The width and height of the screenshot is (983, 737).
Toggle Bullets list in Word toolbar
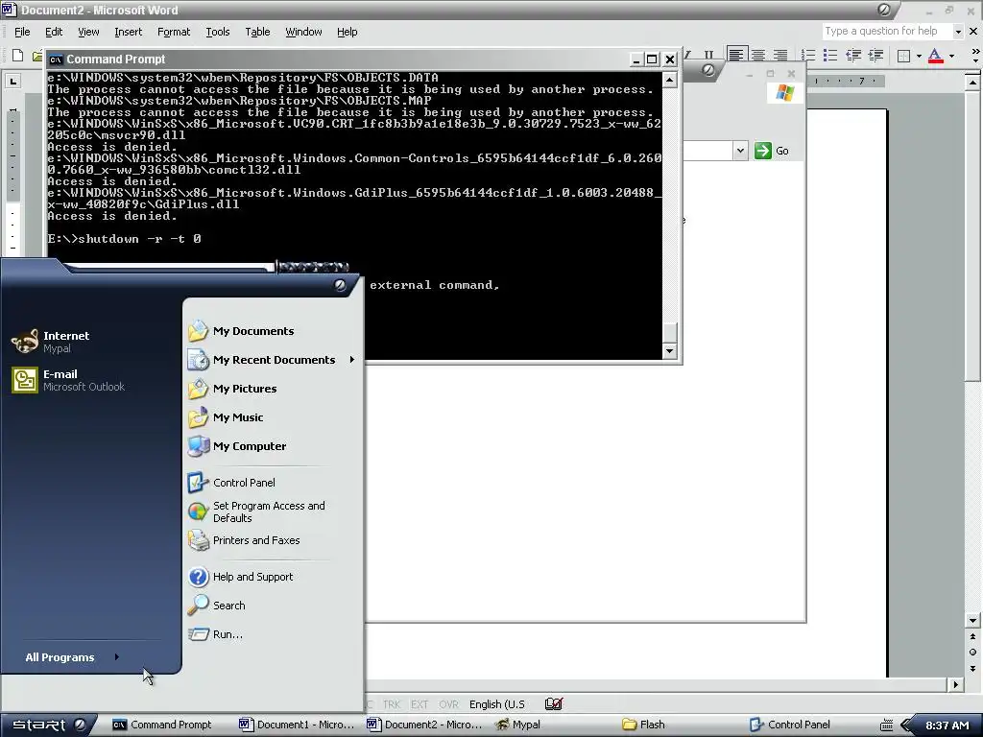[830, 55]
